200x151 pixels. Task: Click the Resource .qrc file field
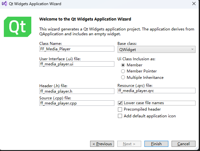coord(156,91)
